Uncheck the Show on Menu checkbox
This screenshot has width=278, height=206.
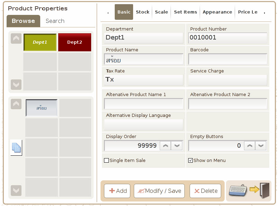coord(190,161)
